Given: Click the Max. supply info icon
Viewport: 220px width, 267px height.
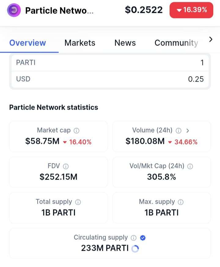Looking at the screenshot, I should click(181, 202).
